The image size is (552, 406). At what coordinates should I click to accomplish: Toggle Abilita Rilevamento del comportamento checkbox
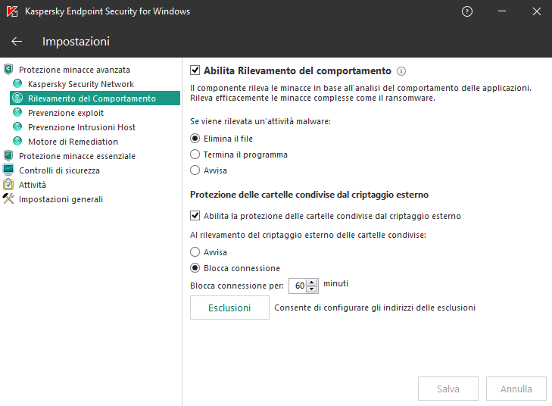pyautogui.click(x=195, y=70)
